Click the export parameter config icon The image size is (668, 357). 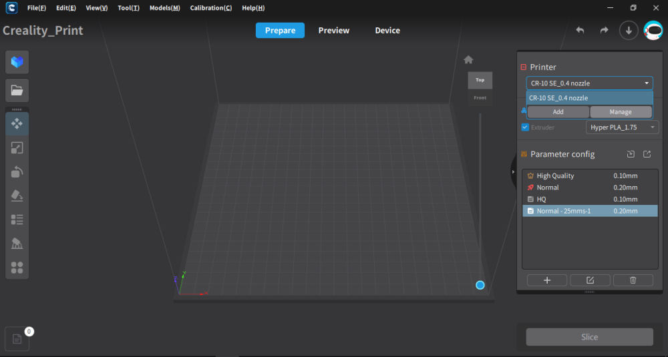[x=647, y=154]
